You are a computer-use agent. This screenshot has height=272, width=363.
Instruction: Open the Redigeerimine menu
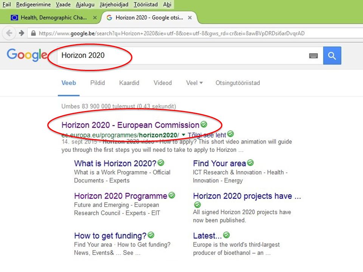coord(33,5)
